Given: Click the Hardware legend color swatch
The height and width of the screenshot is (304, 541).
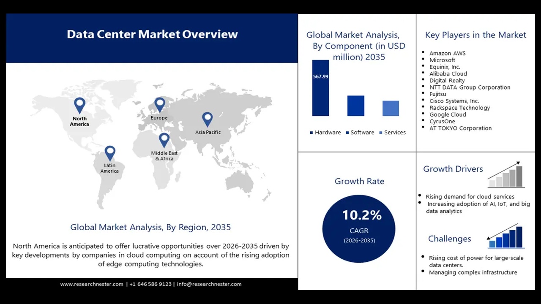Looking at the screenshot, I should (x=311, y=133).
